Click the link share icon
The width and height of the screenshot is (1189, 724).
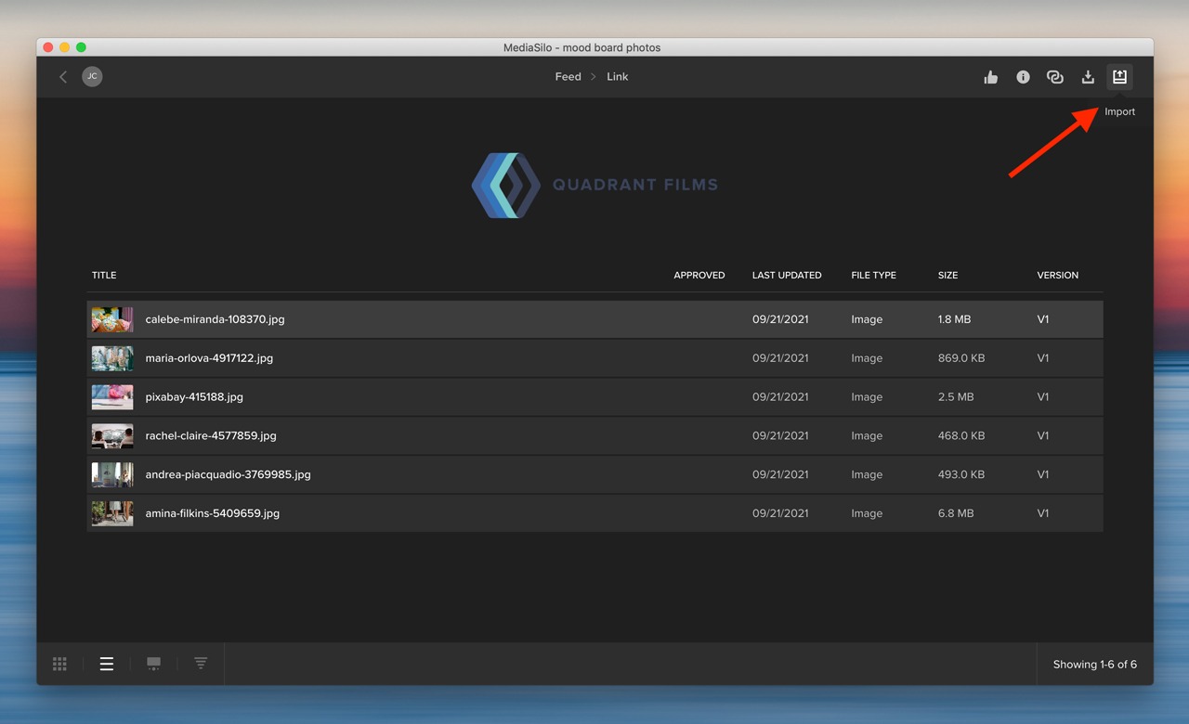click(x=1054, y=77)
